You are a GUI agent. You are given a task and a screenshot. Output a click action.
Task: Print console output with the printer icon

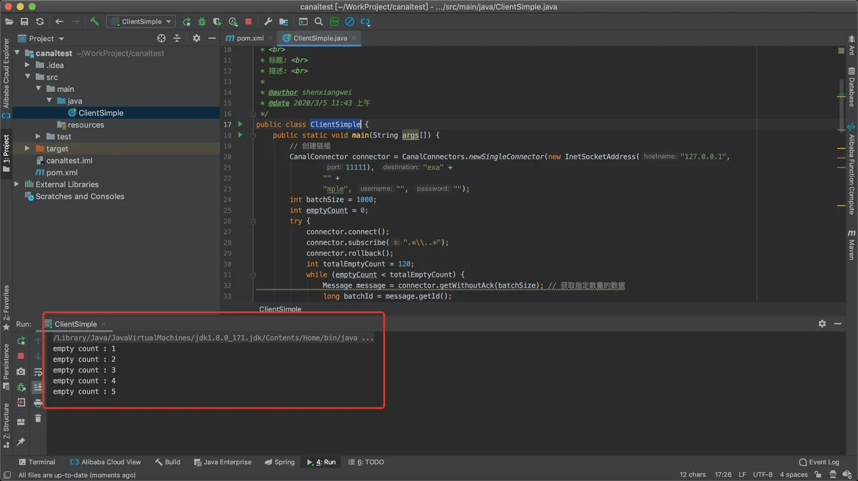tap(38, 403)
